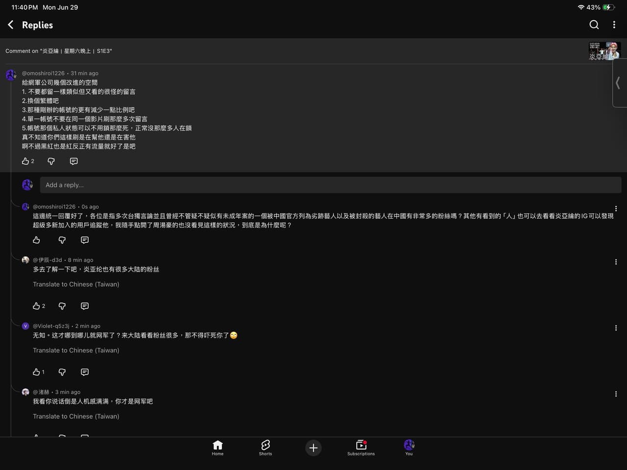Open the search icon in header
The height and width of the screenshot is (470, 627).
coord(594,24)
